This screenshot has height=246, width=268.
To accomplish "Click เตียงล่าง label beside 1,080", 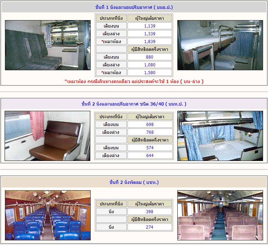I will 111,65.
